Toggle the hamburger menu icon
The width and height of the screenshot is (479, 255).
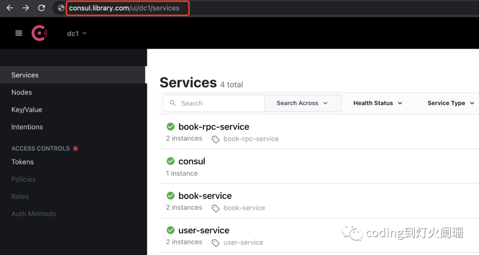tap(19, 33)
